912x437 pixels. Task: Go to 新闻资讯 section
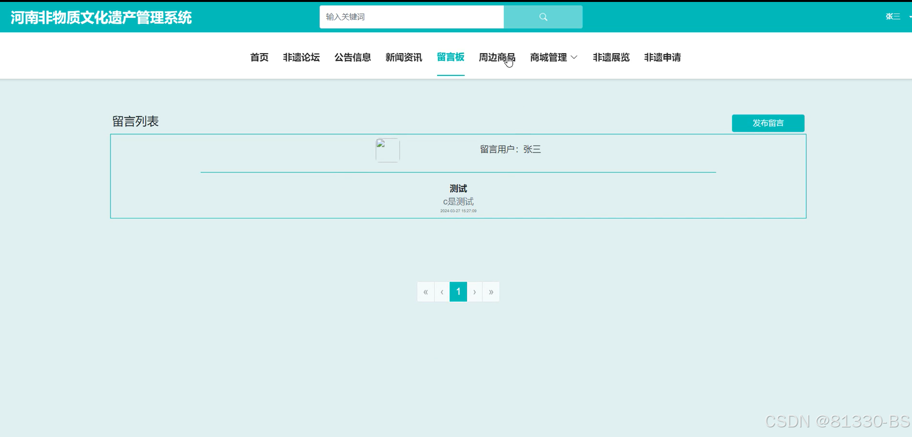tap(403, 57)
